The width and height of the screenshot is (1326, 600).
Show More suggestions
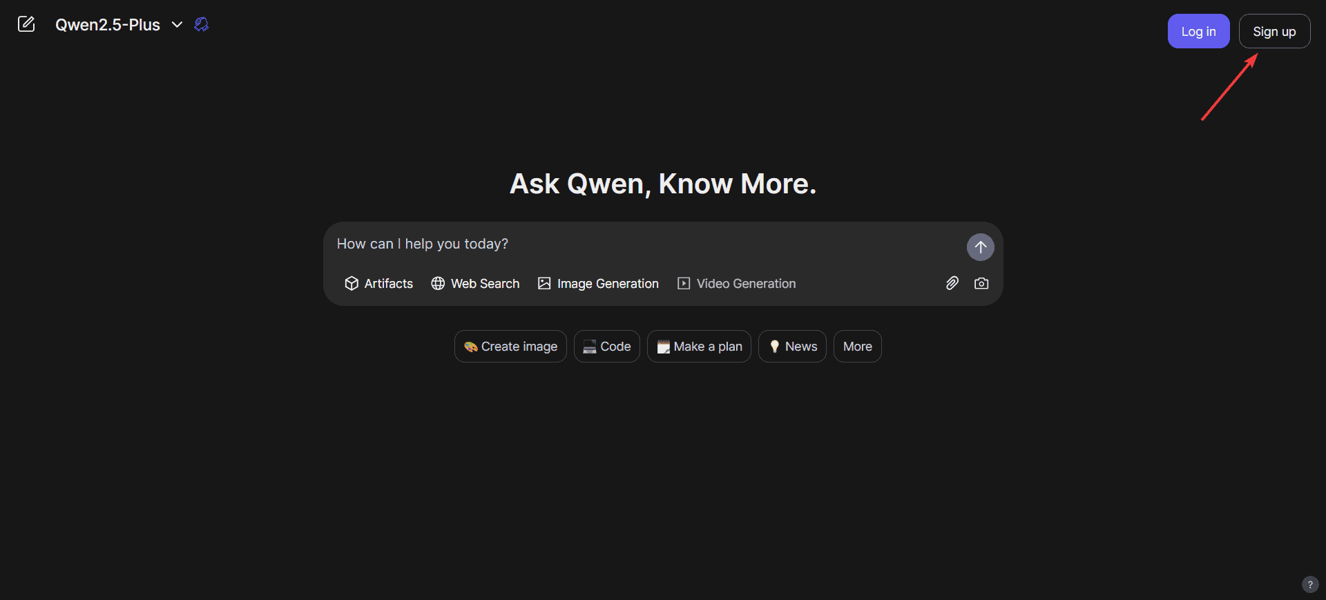[x=858, y=347]
